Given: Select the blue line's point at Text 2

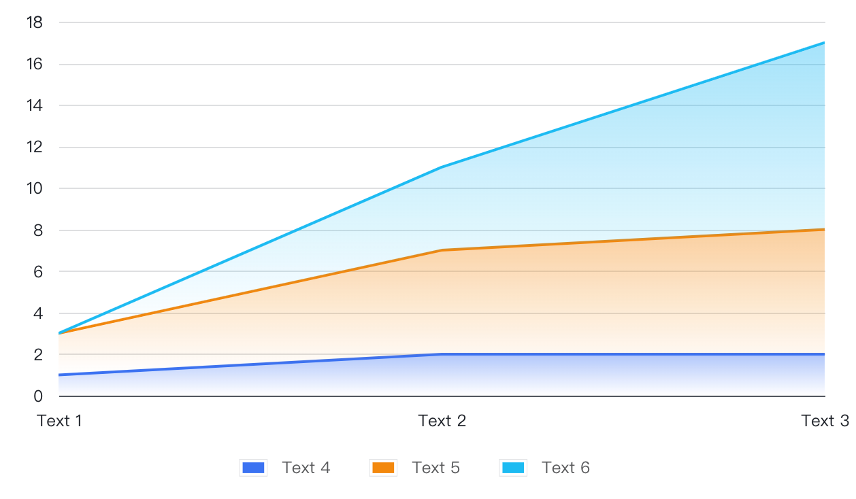Looking at the screenshot, I should click(442, 354).
